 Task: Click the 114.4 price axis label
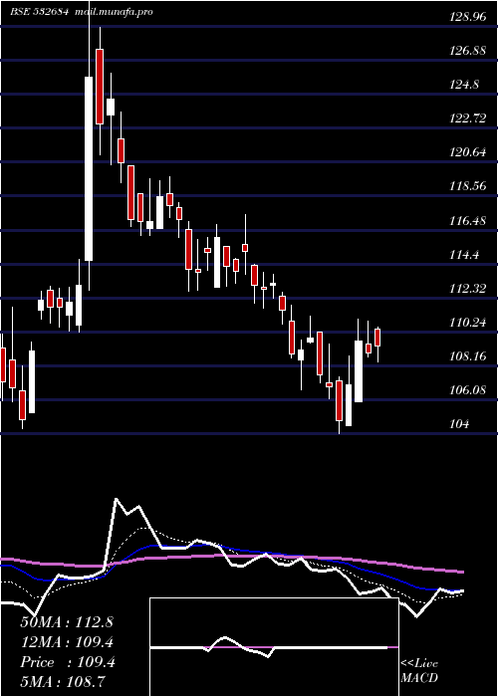465,255
